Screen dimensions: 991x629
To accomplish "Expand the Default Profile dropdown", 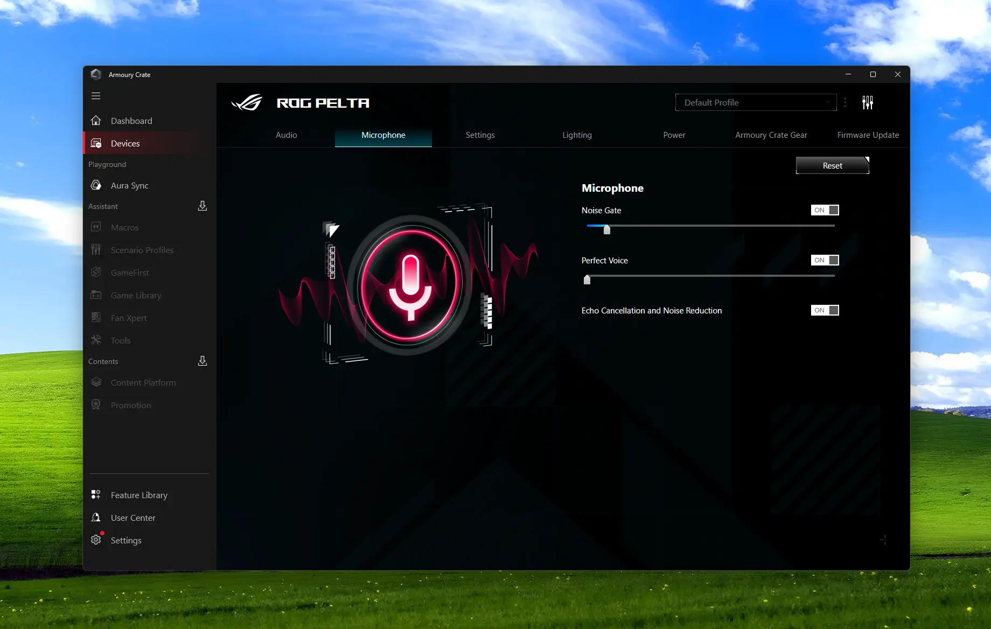I will (x=756, y=102).
